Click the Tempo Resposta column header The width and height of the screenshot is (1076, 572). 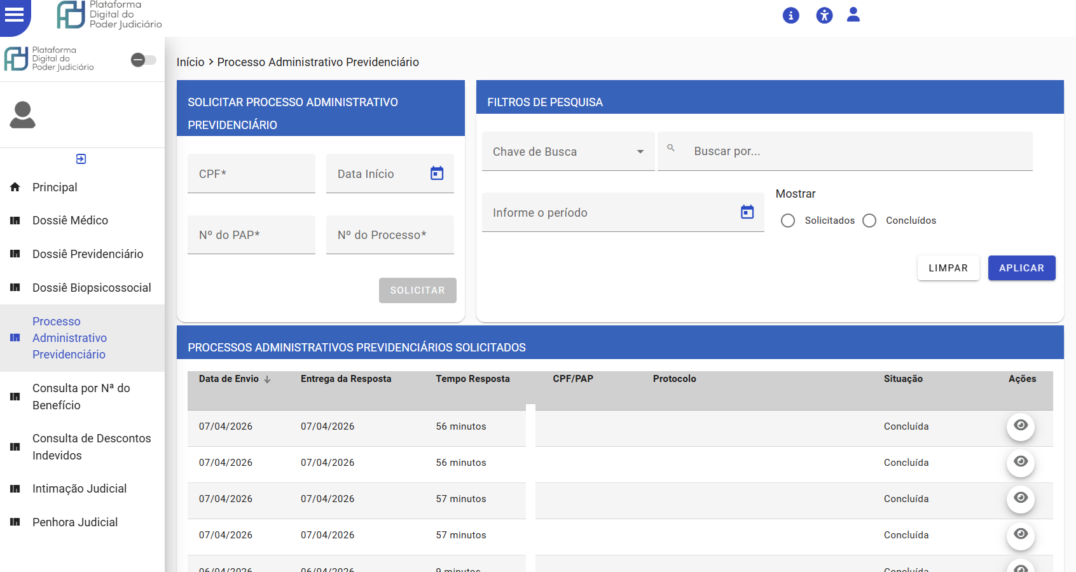coord(472,379)
